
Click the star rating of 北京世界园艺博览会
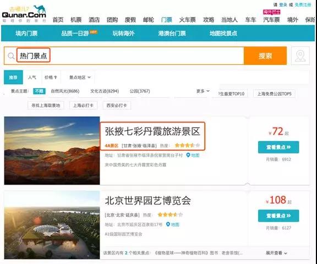(170, 215)
